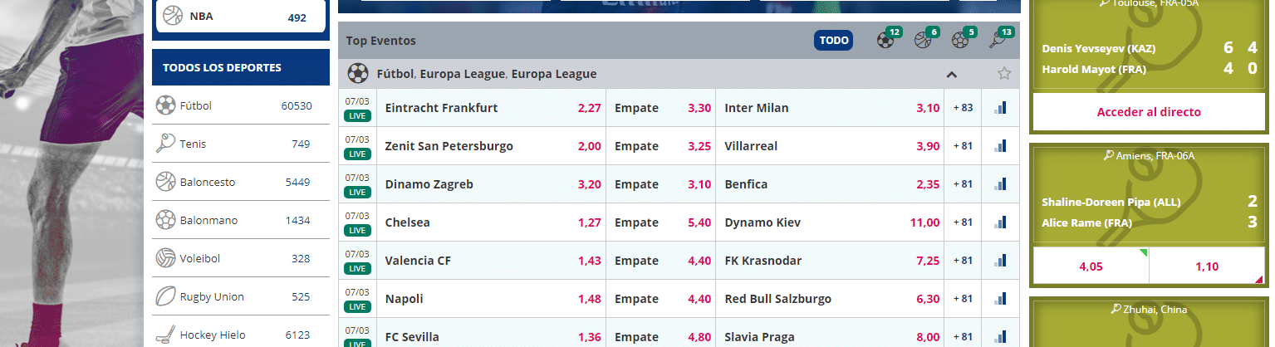Pick the 4,05 odds for Shaline-Doreen Pipa
This screenshot has height=347, width=1275.
(1090, 266)
